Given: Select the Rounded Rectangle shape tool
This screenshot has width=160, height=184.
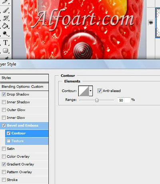Looking at the screenshot, I should [x=6, y=51].
